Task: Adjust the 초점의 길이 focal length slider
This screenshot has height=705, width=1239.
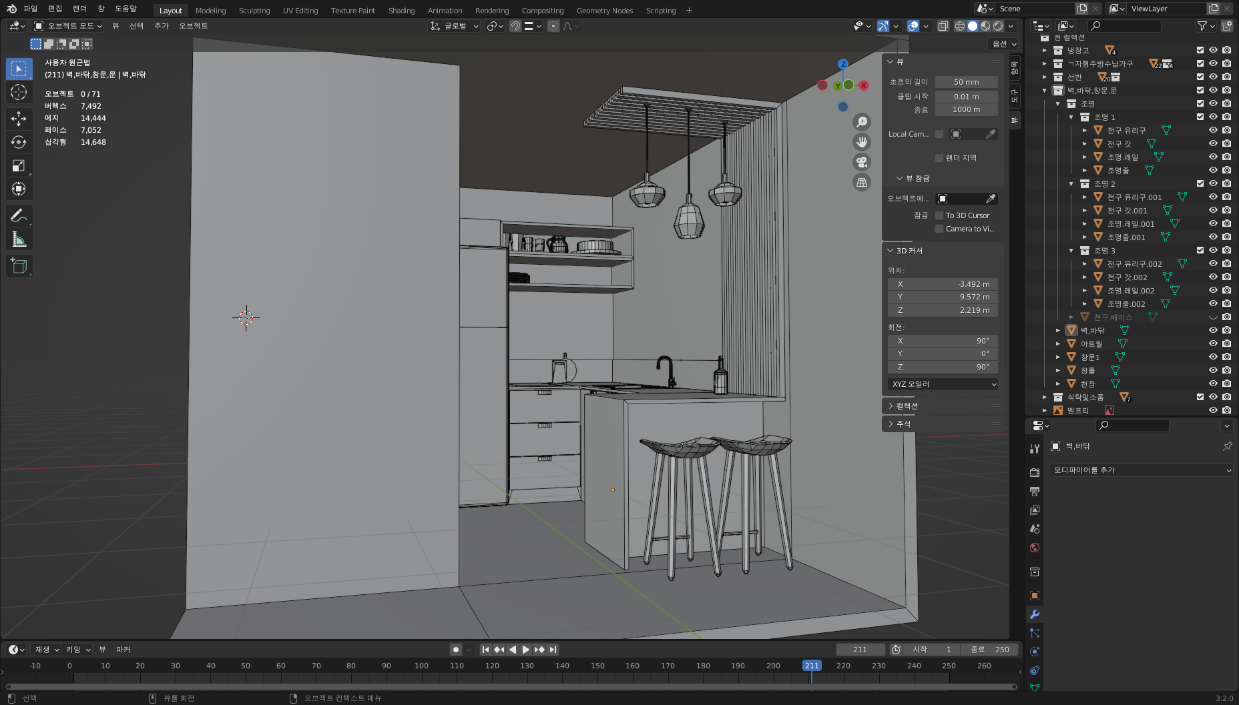Action: (x=966, y=81)
